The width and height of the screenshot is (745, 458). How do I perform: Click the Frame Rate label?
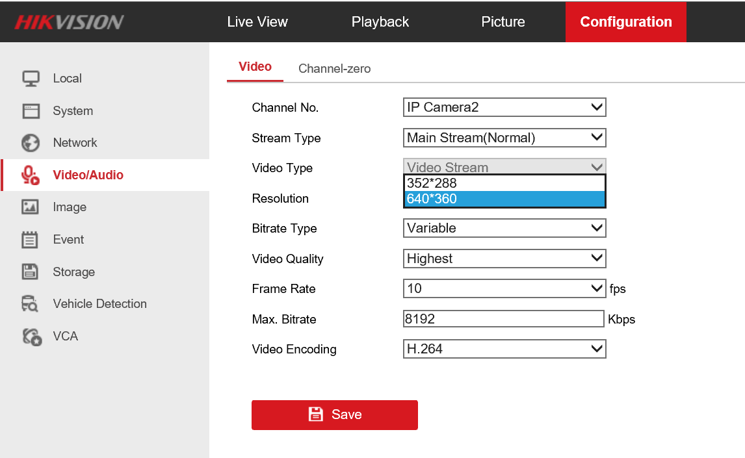283,289
